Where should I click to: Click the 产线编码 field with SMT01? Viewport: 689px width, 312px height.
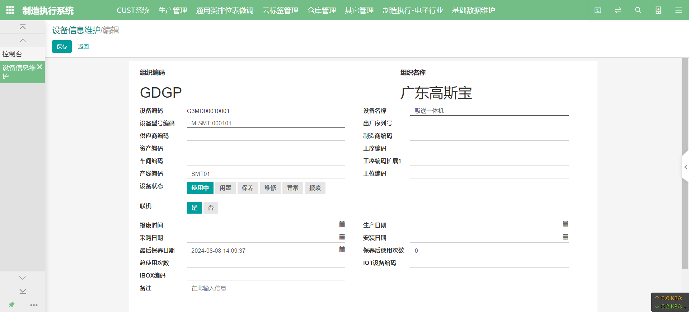pos(266,173)
